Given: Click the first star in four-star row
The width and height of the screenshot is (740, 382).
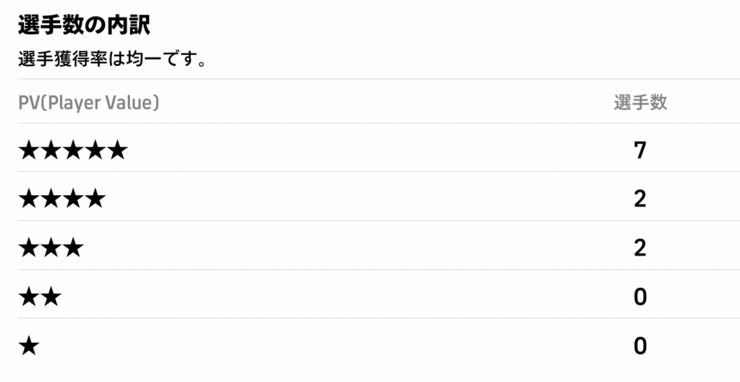Looking at the screenshot, I should point(29,199).
